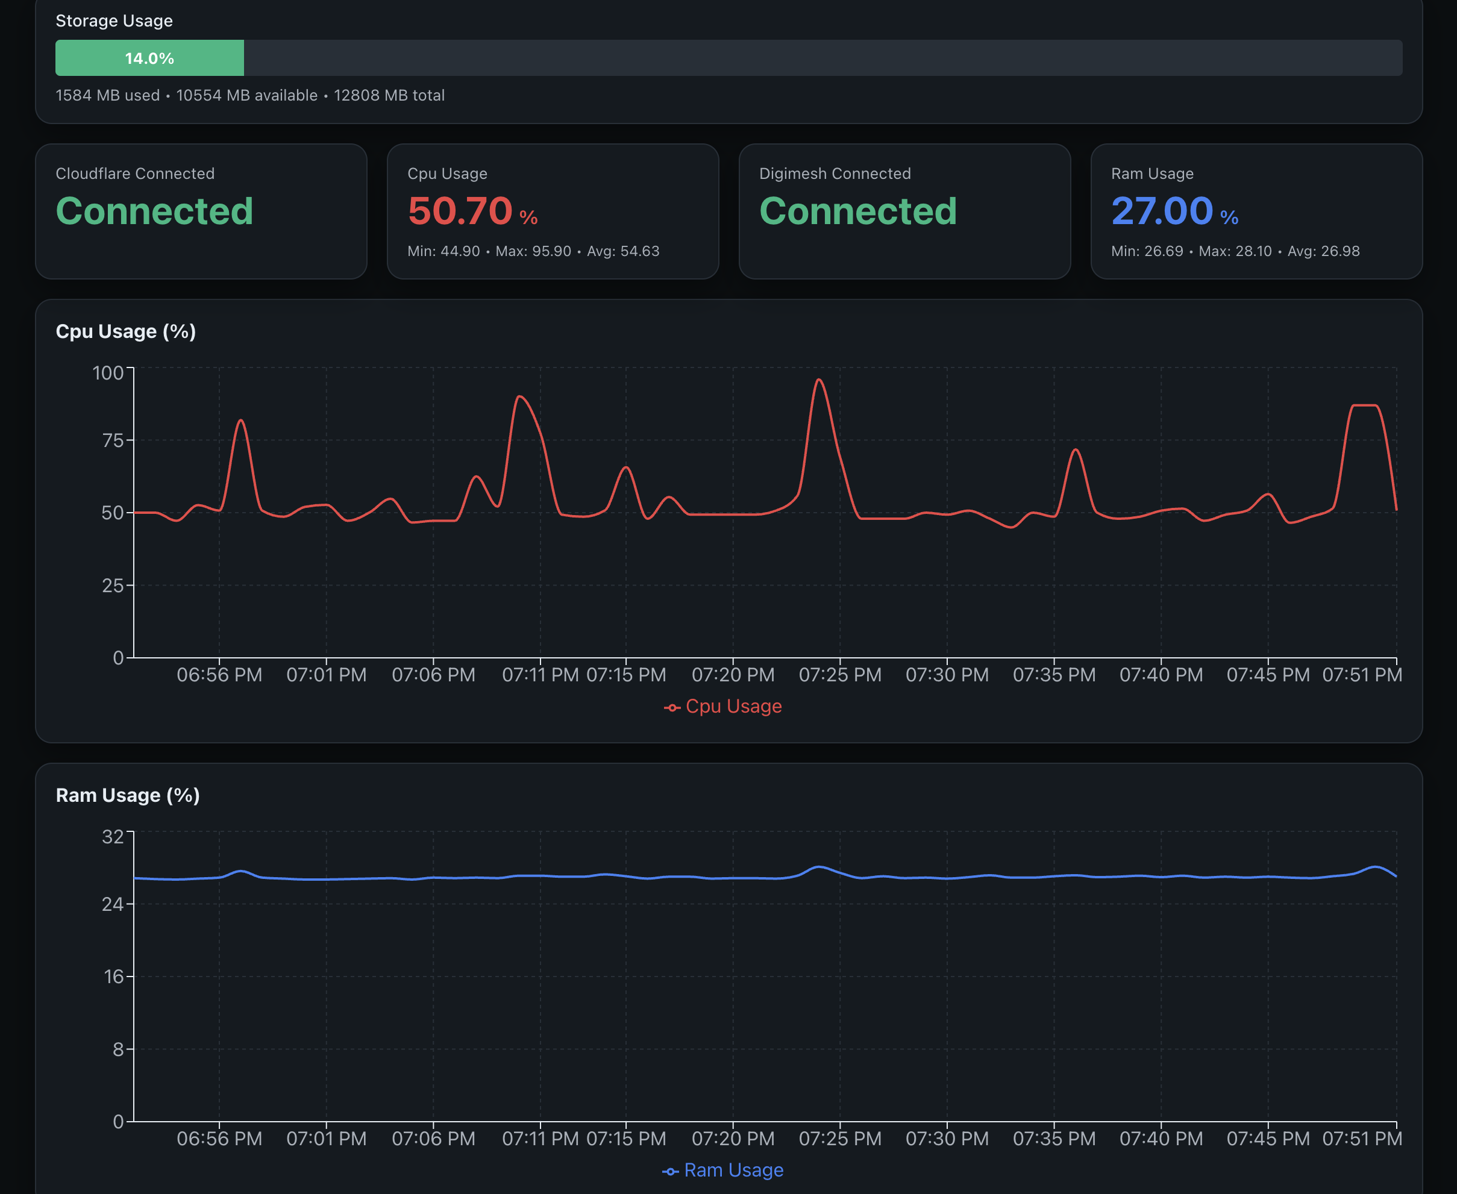Click the green Connected text in Digimesh card
Image resolution: width=1457 pixels, height=1194 pixels.
pyautogui.click(x=858, y=211)
